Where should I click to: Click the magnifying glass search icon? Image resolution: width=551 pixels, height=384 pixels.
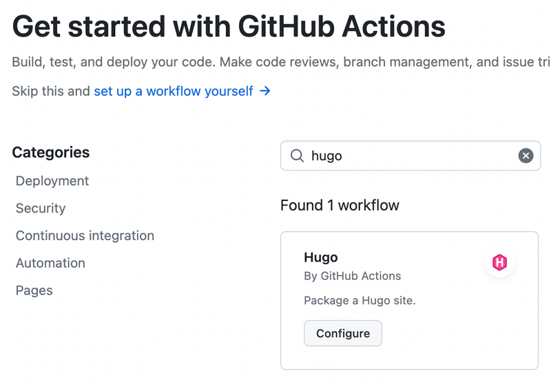[x=298, y=156]
